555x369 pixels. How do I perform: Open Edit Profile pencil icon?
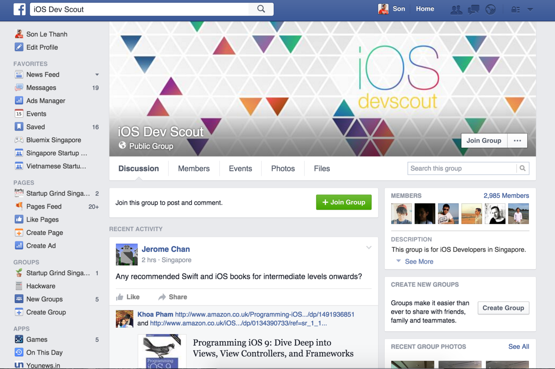[19, 47]
